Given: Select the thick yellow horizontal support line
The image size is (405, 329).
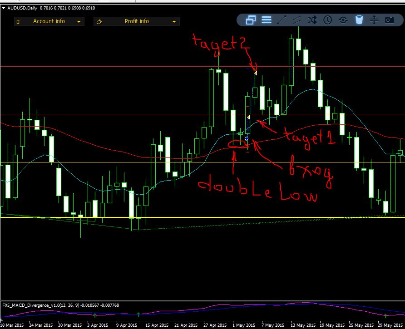Looking at the screenshot, I should [x=202, y=217].
